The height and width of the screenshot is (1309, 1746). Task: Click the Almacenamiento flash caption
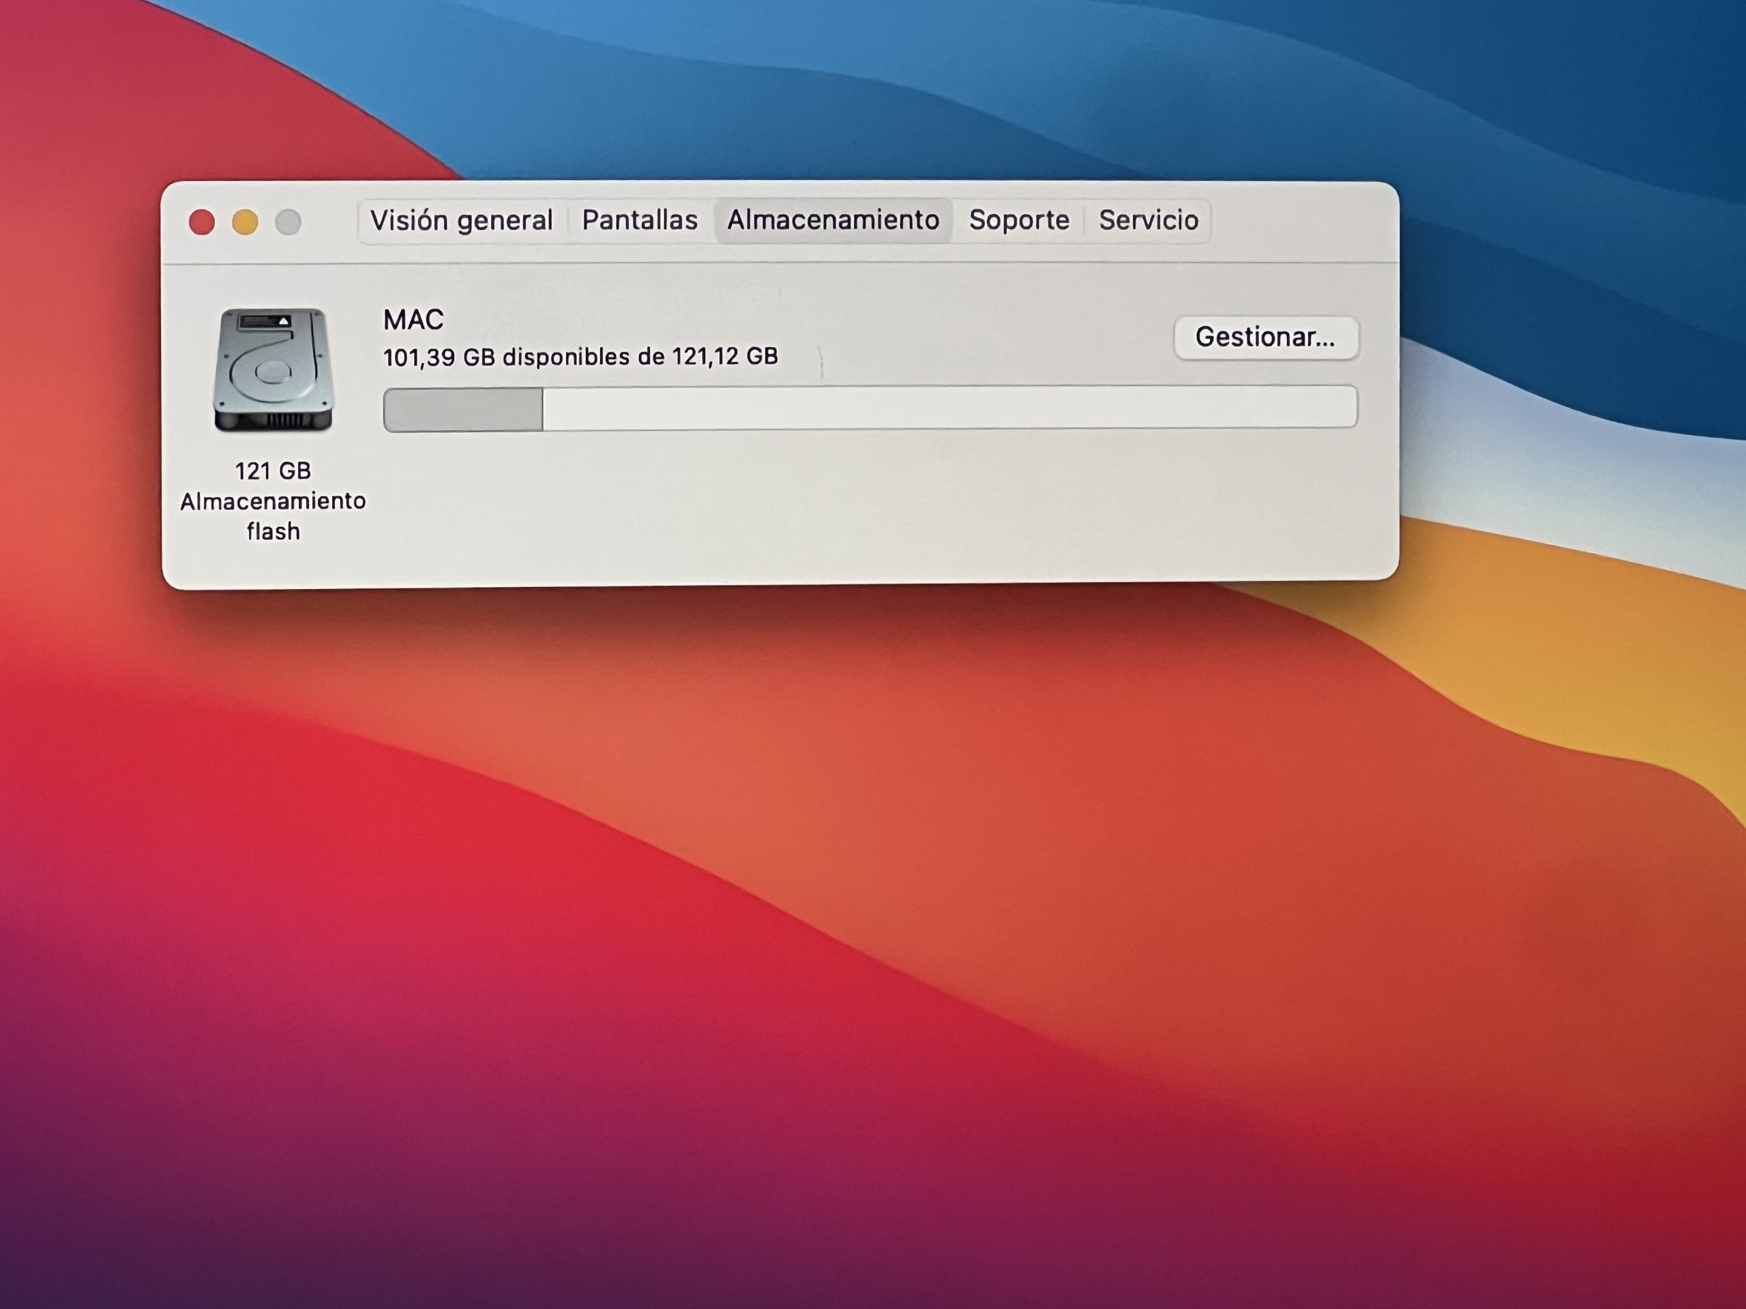pyautogui.click(x=273, y=516)
